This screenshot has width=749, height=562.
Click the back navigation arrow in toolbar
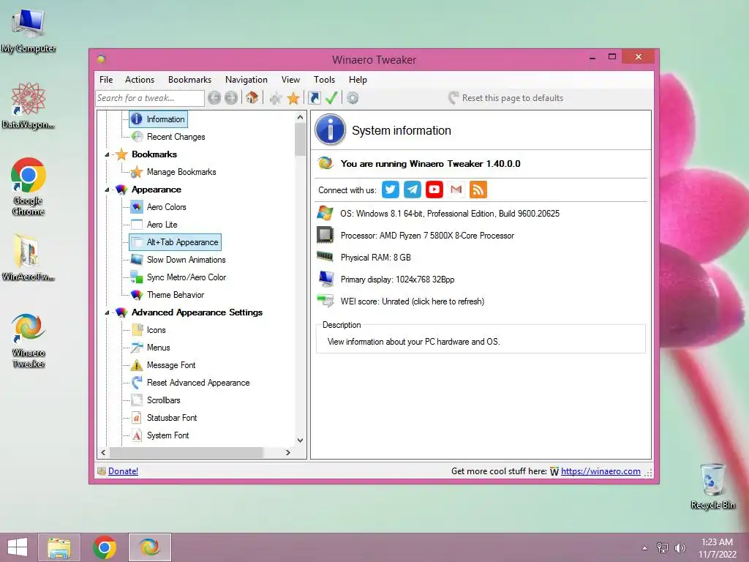click(x=214, y=98)
